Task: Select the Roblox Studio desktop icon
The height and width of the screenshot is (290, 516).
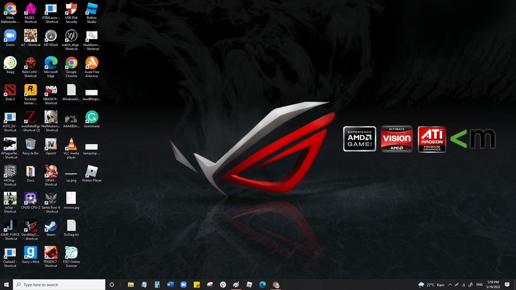Action: 92,13
